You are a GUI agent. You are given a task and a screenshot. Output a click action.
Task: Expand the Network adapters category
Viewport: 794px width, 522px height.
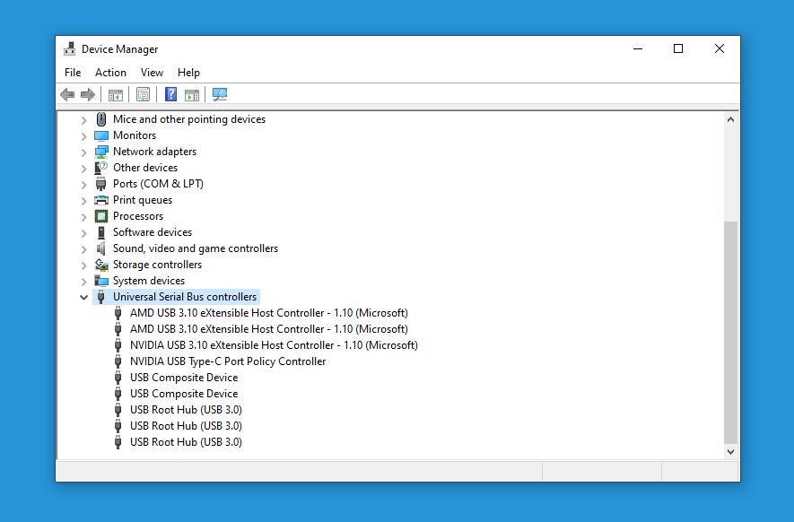[84, 152]
